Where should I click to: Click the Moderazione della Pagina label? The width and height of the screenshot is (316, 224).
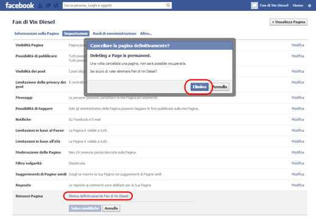pos(38,152)
